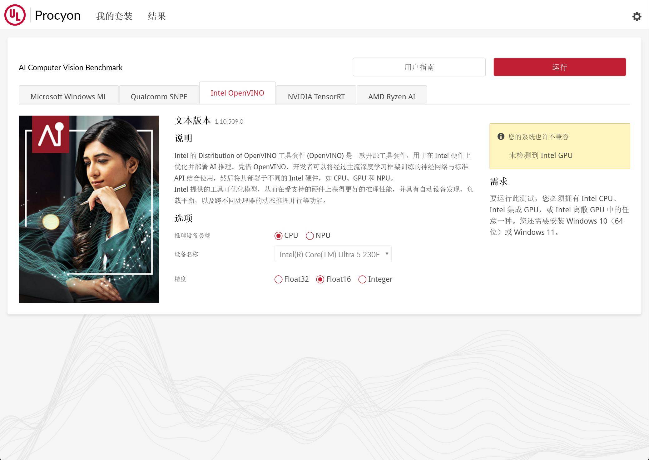
Task: Choose Float32 precision
Action: click(278, 279)
